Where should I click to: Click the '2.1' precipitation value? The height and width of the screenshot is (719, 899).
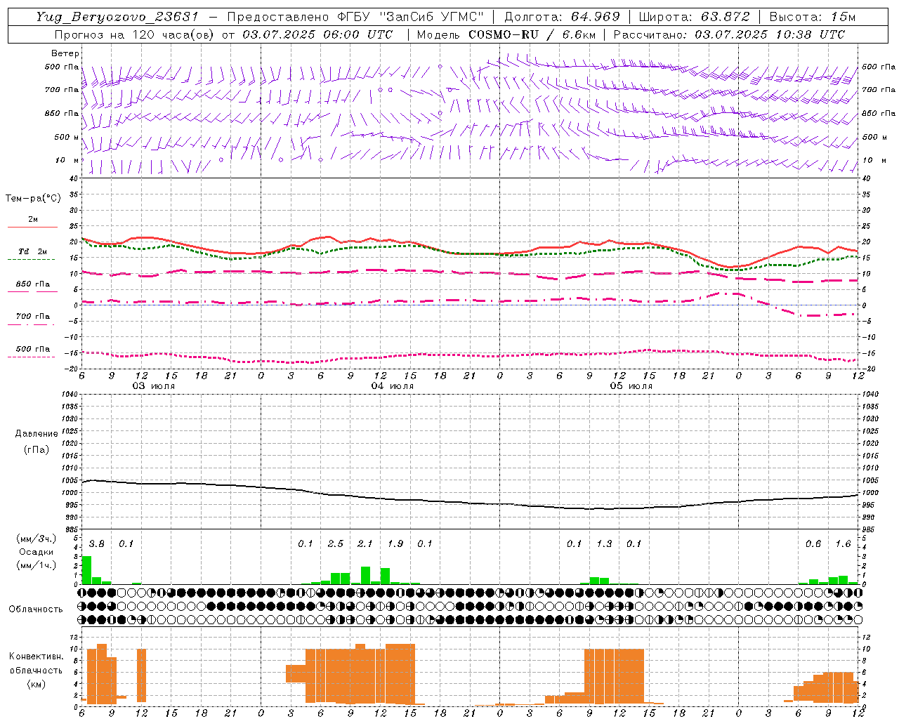[x=365, y=544]
